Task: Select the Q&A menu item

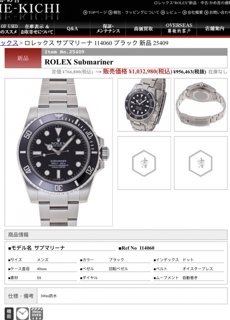Action: coord(73,28)
